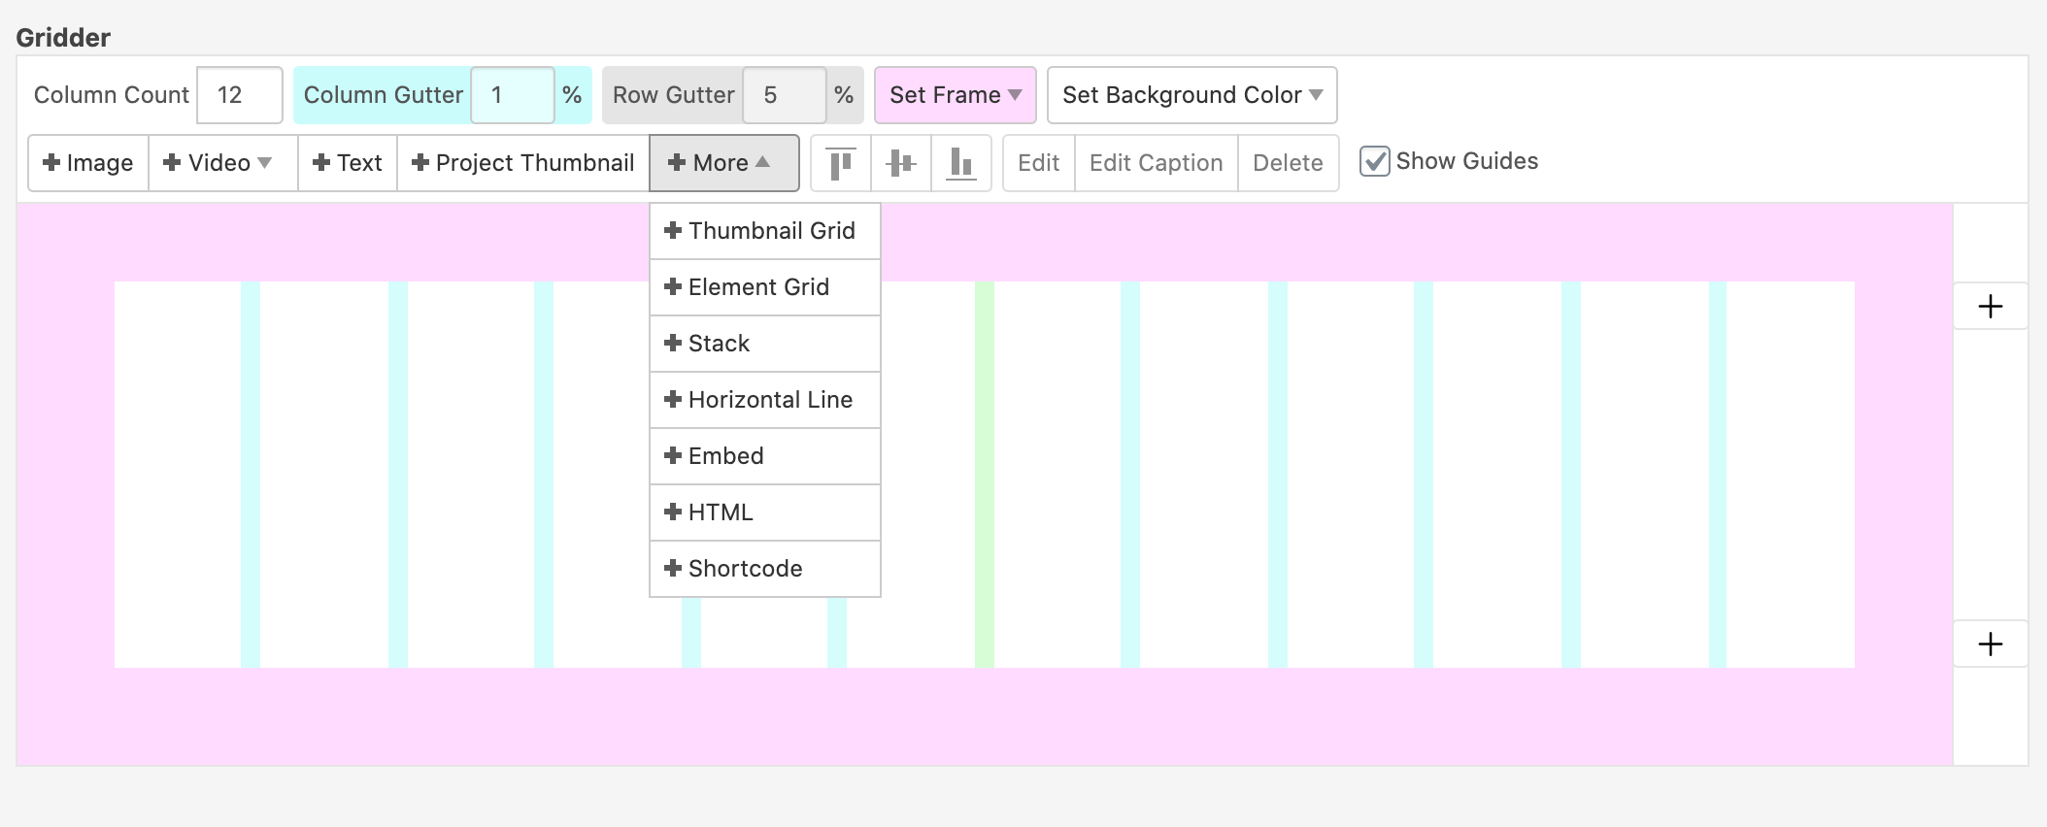Click the align bottom icon
Viewport: 2047px width, 827px height.
(x=961, y=163)
